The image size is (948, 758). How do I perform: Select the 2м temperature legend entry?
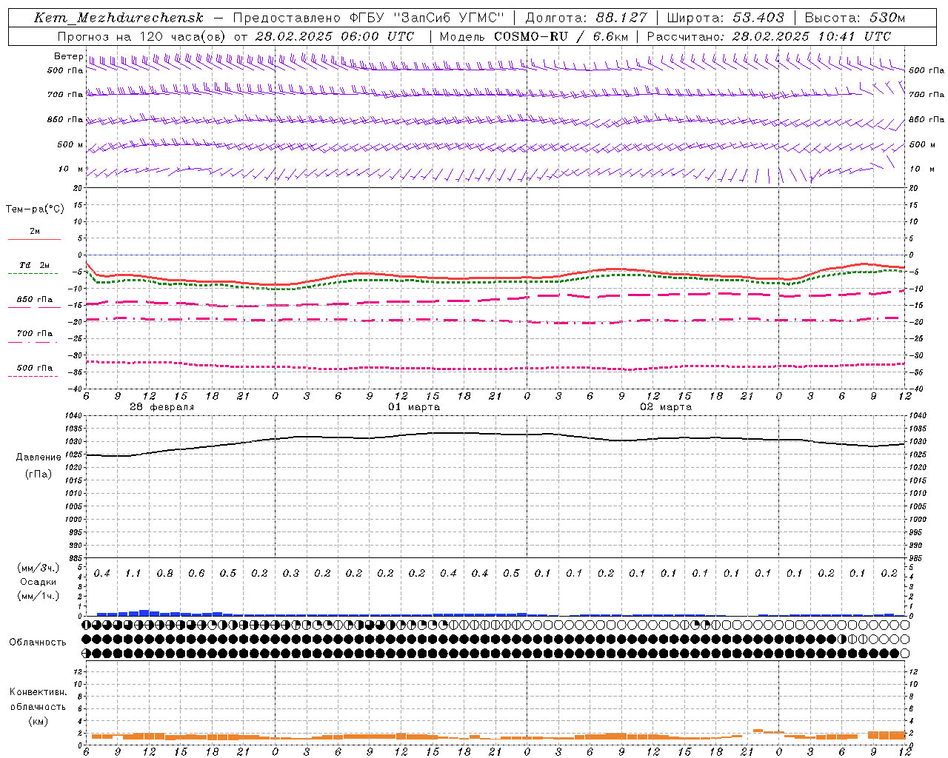35,231
